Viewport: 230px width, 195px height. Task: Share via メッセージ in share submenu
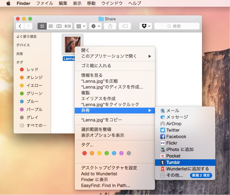click(185, 117)
